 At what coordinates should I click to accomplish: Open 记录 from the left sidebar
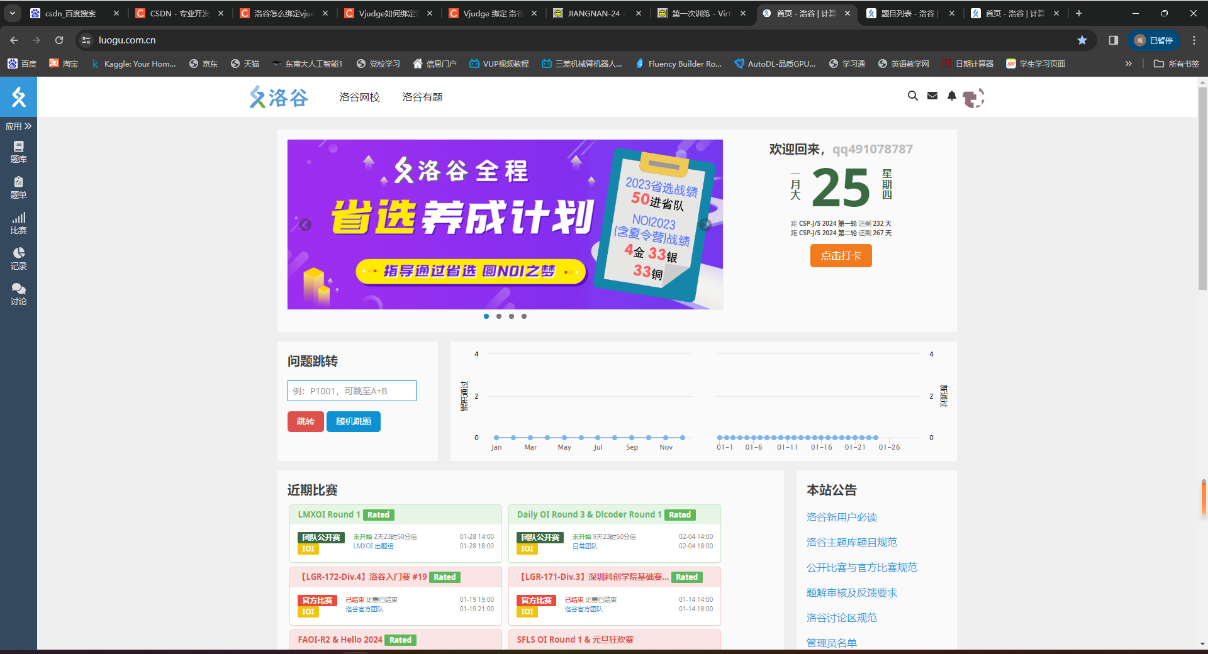pyautogui.click(x=18, y=259)
